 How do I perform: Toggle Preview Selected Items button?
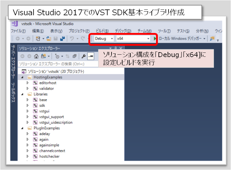pos(91,56)
